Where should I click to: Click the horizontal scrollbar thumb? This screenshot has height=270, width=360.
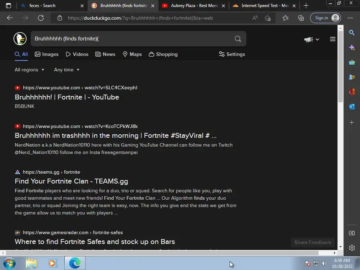(x=162, y=253)
